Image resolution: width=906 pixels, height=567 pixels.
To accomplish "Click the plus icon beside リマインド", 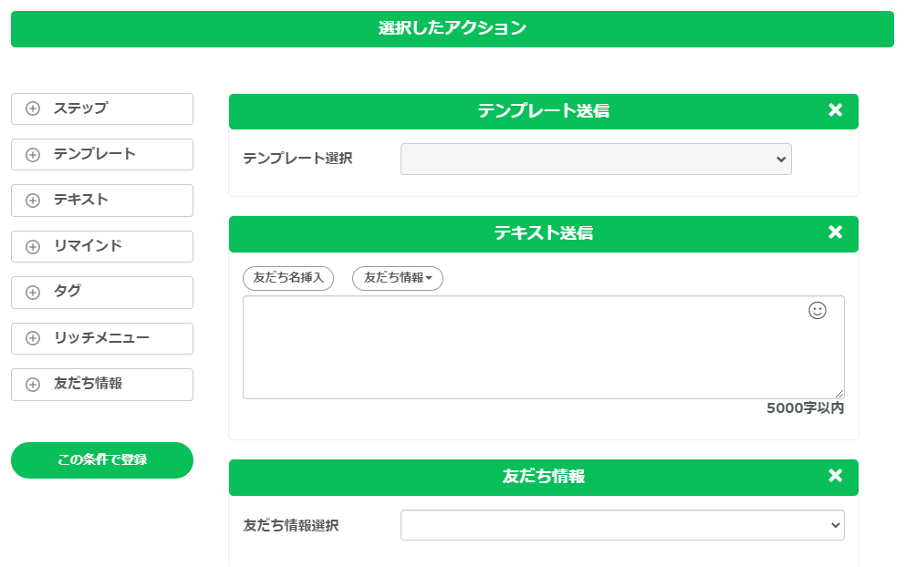I will coord(33,246).
